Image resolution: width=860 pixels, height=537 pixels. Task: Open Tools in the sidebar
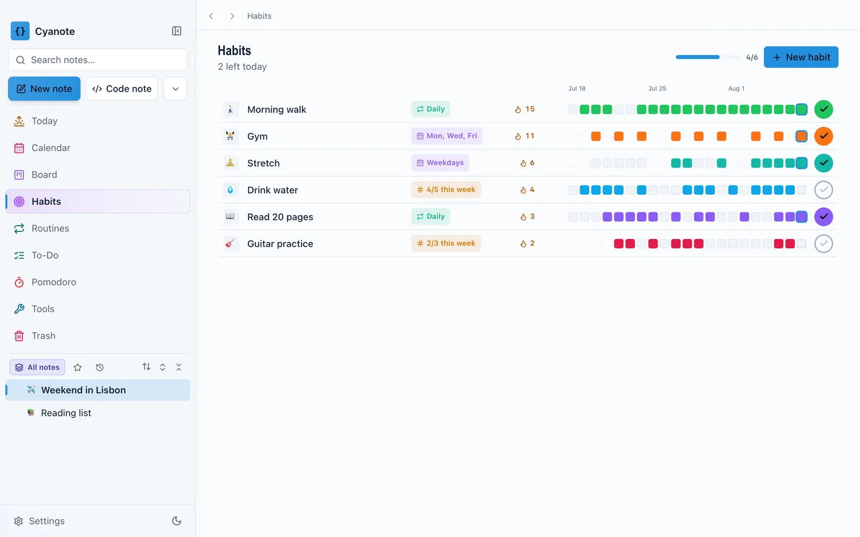click(x=97, y=309)
